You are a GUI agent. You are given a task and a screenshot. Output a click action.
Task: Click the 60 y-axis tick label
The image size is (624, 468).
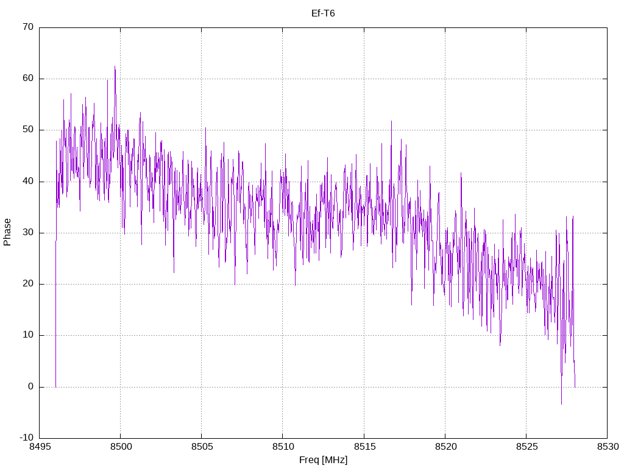28,79
